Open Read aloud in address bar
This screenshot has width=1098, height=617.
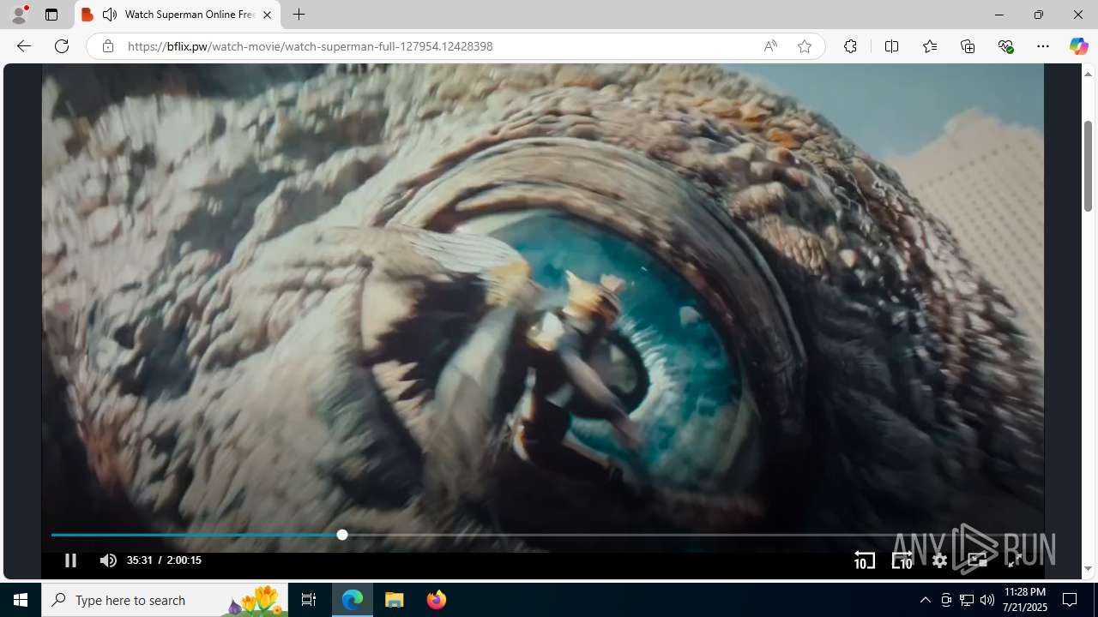click(770, 46)
